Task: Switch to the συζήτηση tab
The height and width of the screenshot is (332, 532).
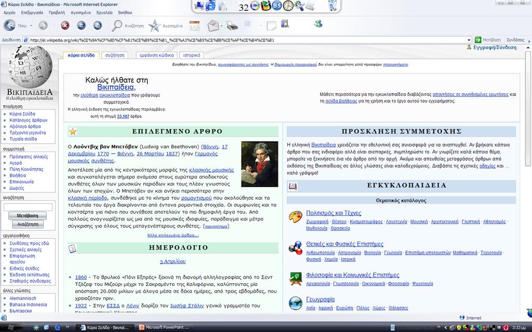Action: 115,55
